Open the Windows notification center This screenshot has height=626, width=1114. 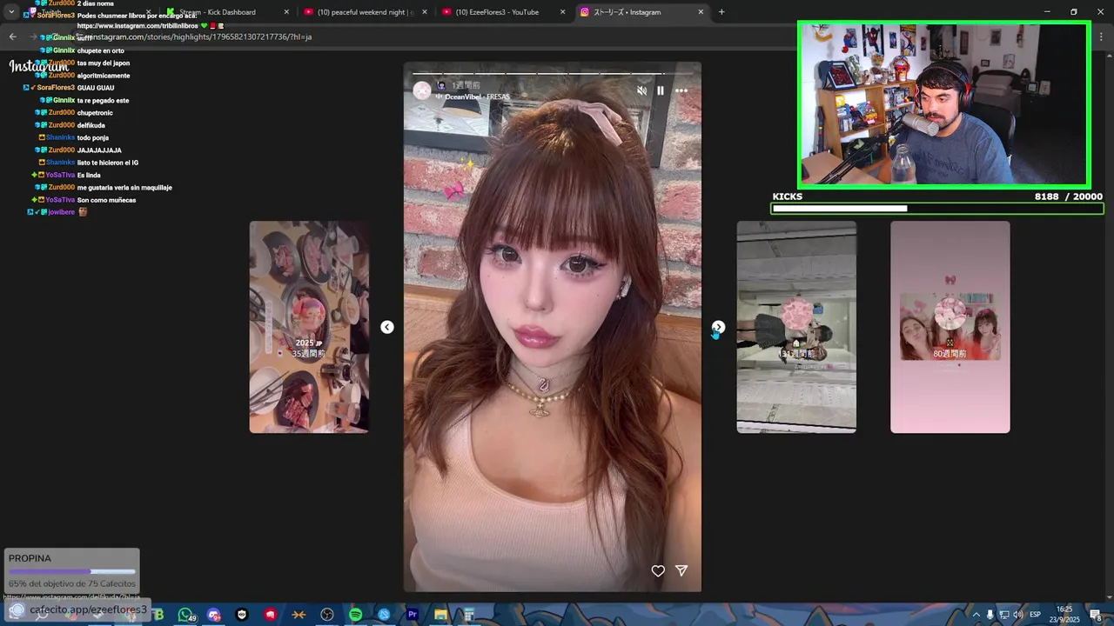1095,615
